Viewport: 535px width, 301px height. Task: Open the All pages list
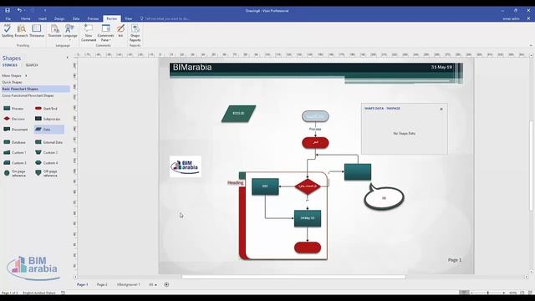coord(152,284)
